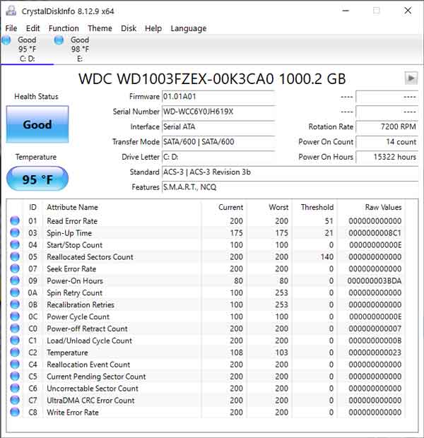Click the Features field S.M.A.R.T., NCQ
This screenshot has width=424, height=438.
click(x=290, y=187)
